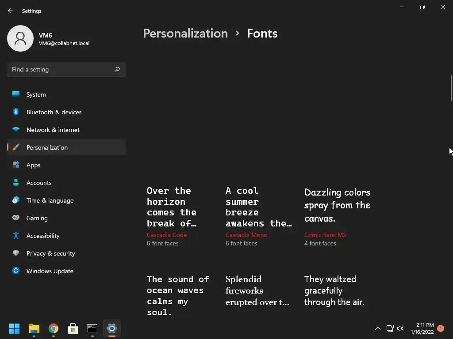The image size is (453, 339).
Task: Click the Bluetooth icon in sidebar
Action: point(16,112)
